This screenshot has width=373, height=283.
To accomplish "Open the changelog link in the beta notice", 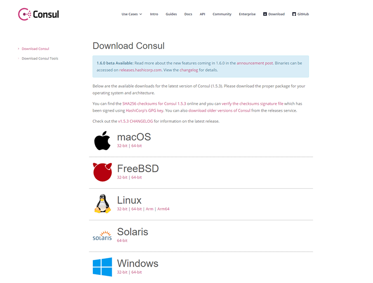I will pos(189,70).
